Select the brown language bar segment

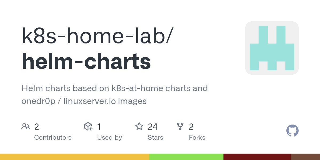305,157
